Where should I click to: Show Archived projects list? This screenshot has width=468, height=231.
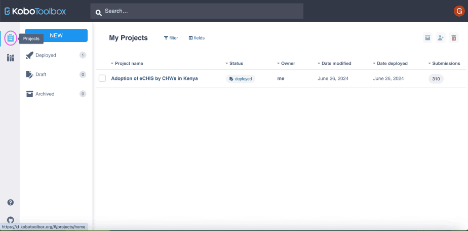point(56,94)
